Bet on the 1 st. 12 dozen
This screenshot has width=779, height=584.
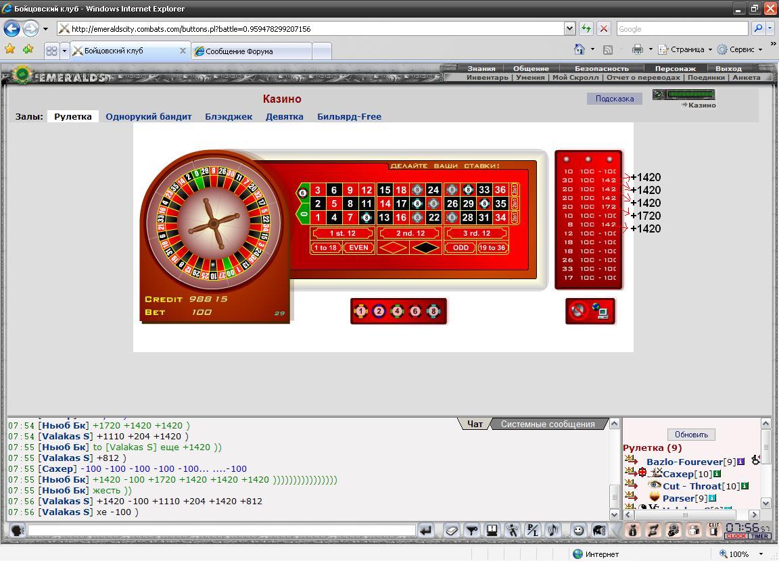[342, 233]
